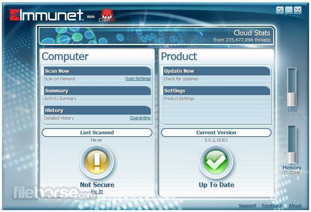Start a scan with Scan Now
The height and width of the screenshot is (212, 311).
(57, 71)
